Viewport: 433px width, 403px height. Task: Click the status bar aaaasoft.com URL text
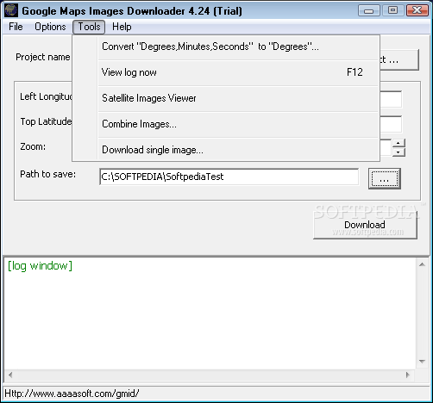click(x=72, y=394)
